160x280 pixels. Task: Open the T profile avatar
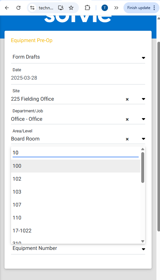tap(105, 8)
